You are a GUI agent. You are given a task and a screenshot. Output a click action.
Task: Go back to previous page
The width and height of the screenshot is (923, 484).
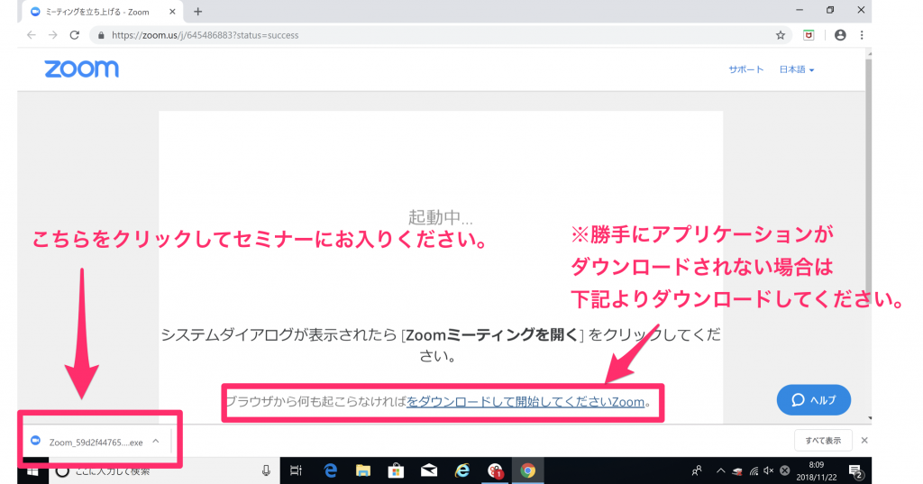32,35
